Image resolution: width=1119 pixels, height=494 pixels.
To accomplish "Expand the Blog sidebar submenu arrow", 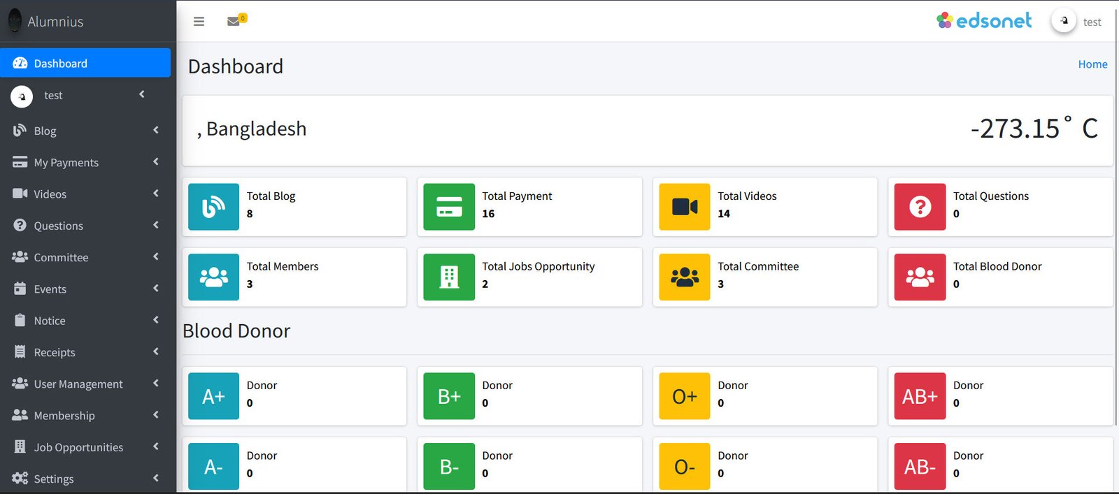I will click(x=156, y=130).
